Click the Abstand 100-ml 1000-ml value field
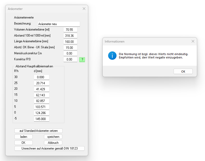The image size is (205, 161). tap(70, 36)
